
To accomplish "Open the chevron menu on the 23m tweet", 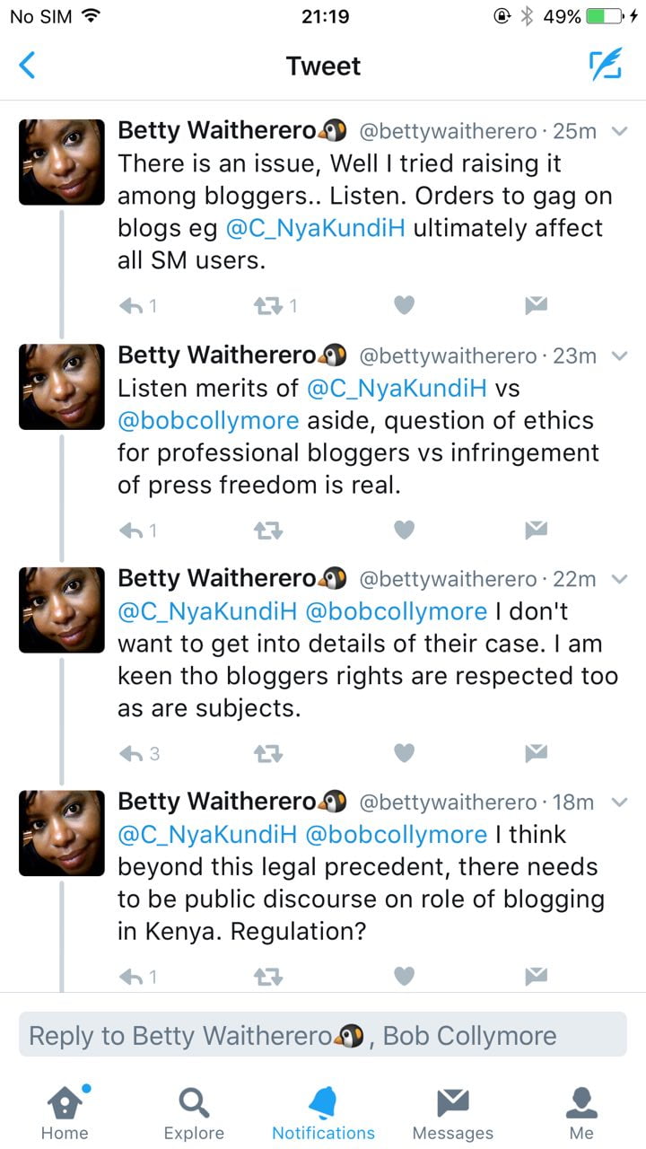I will click(x=618, y=355).
